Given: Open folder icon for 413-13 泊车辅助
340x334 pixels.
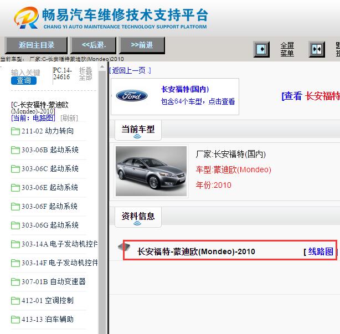Looking at the screenshot, I should (16, 320).
